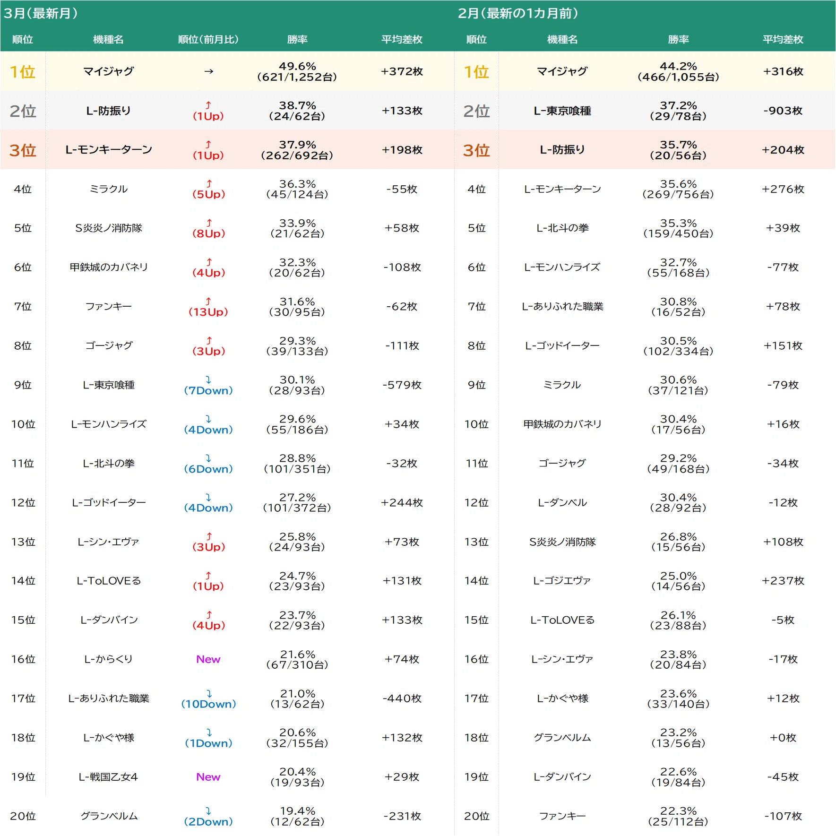The image size is (836, 836).
Task: Select the '37.9% (262/692台)' win rate
Action: point(297,150)
